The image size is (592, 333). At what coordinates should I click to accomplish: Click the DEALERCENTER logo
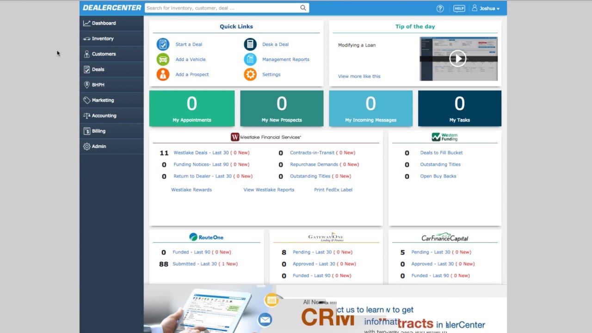tap(112, 8)
